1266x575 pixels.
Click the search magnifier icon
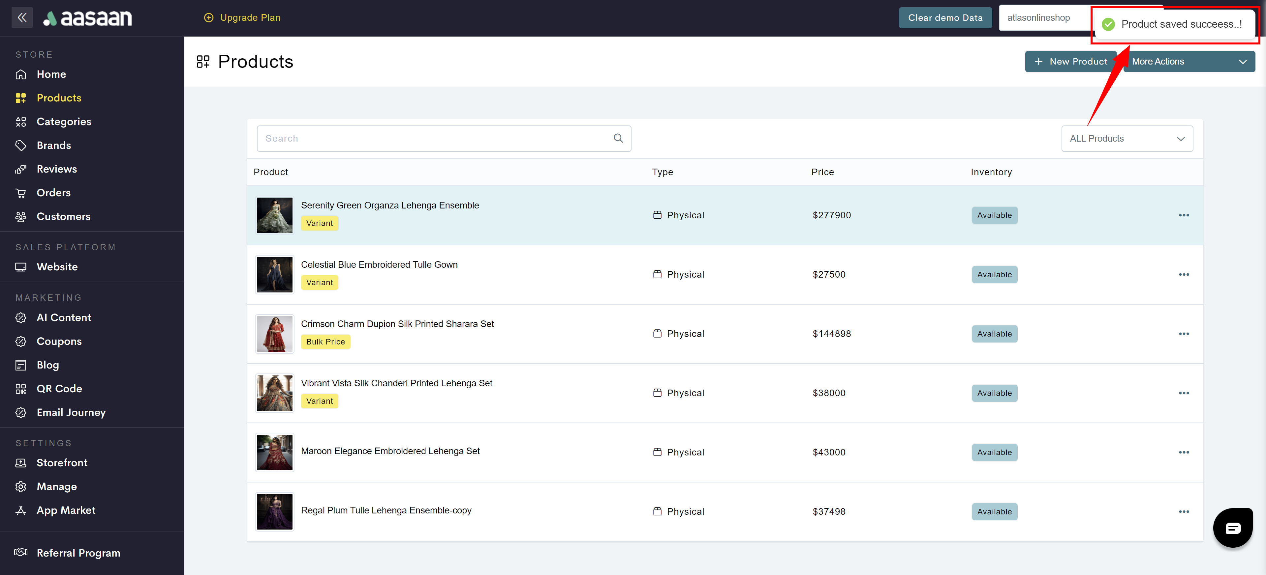point(618,138)
